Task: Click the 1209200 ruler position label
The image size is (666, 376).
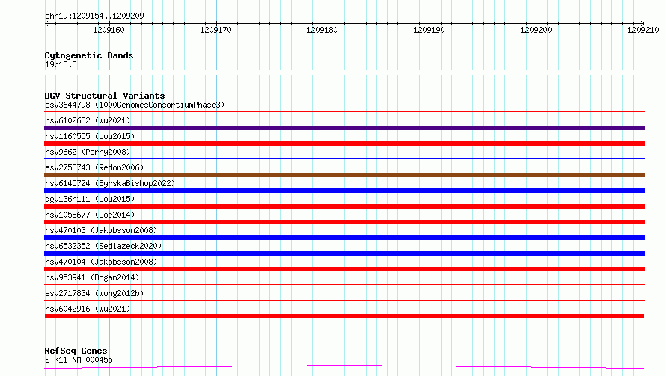Action: point(536,30)
